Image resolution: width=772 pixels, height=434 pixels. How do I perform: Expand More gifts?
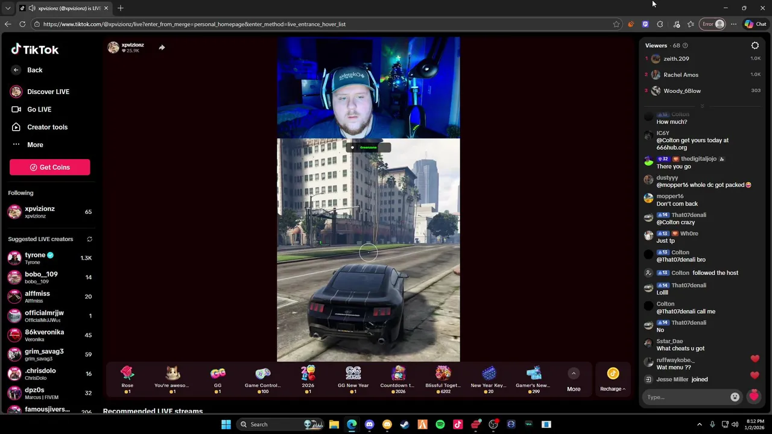point(574,380)
